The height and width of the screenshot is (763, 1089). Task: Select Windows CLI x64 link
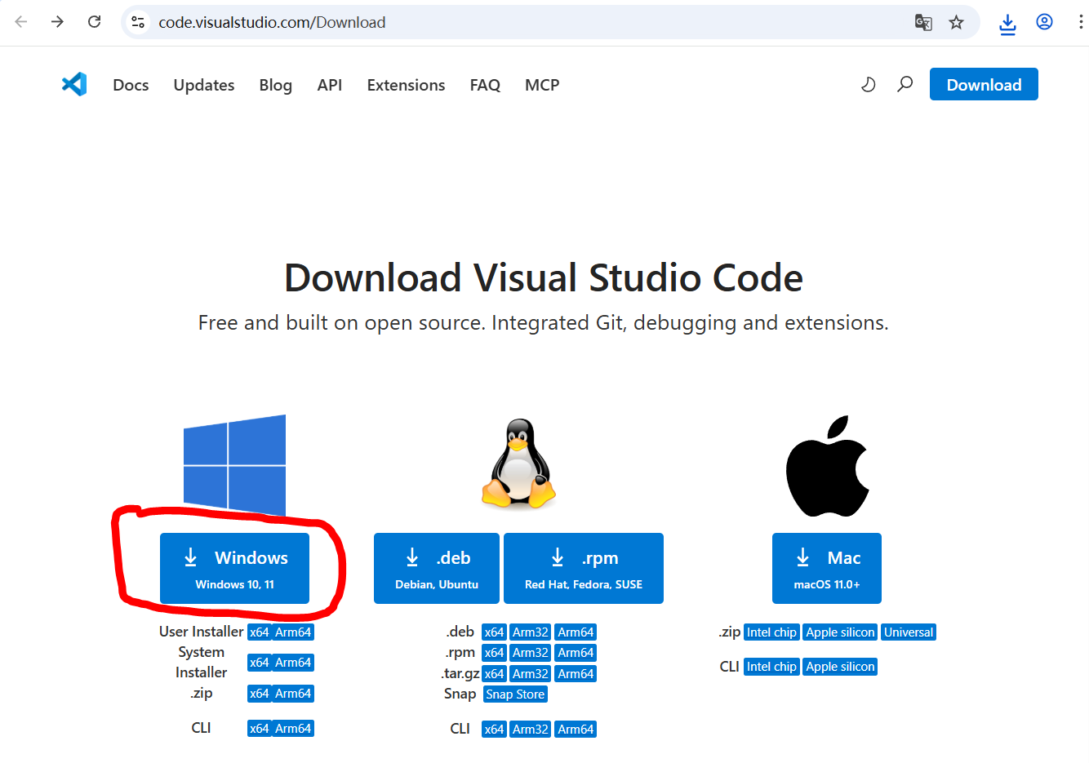(260, 729)
